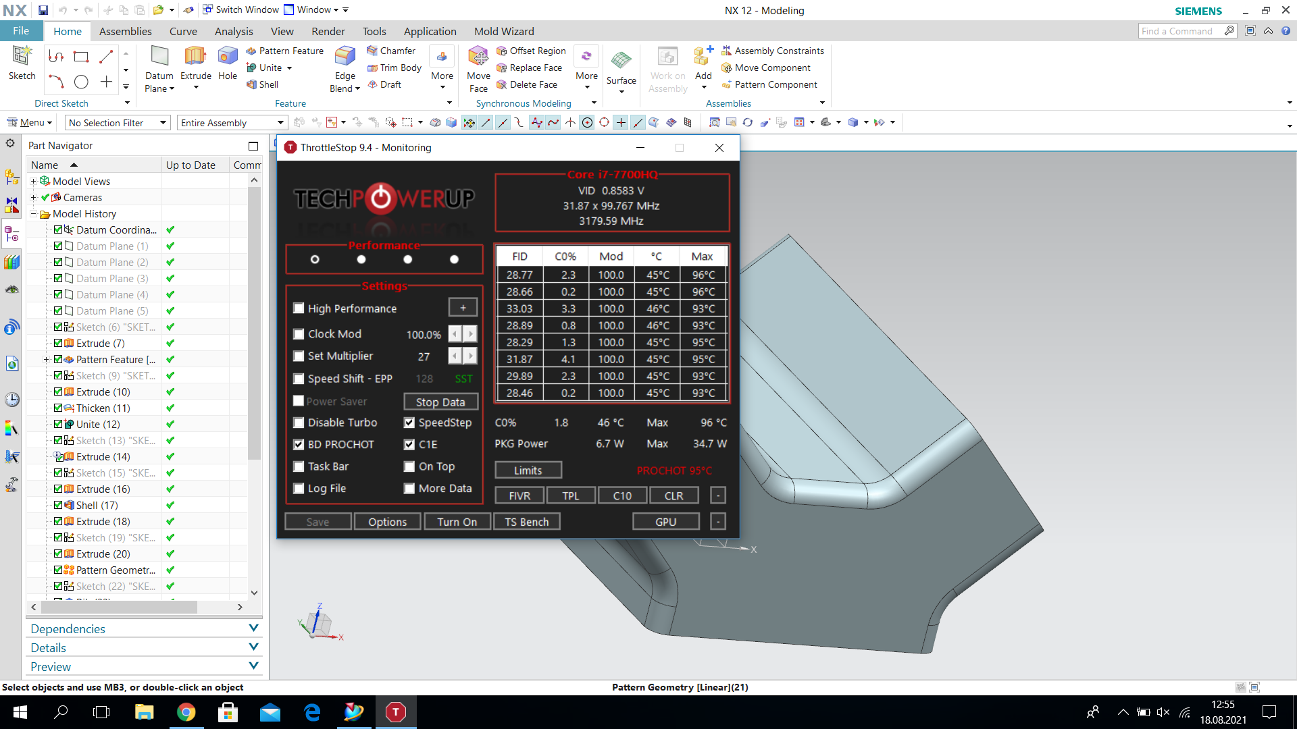Viewport: 1297px width, 729px height.
Task: Enable the Disable Turbo checkbox
Action: point(299,423)
